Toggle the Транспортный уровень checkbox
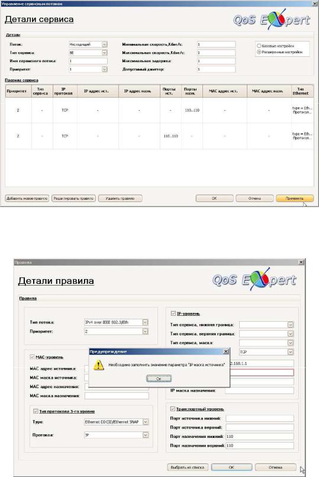Screen dimensions: 319x477 coord(173,409)
